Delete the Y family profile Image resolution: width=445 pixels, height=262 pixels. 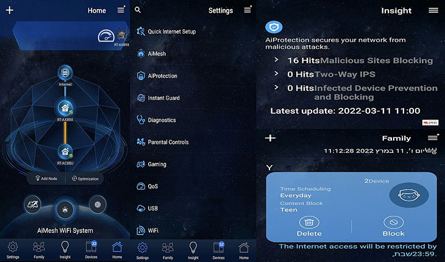tap(309, 226)
